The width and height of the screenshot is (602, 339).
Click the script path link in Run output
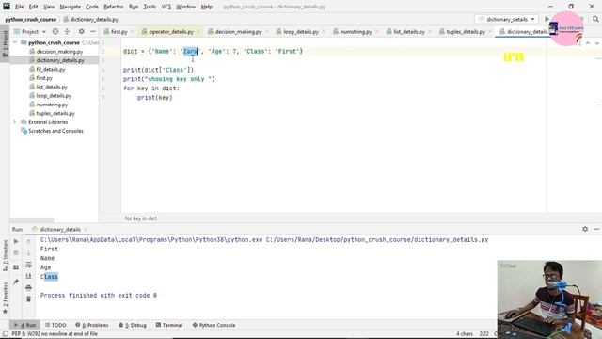click(x=377, y=239)
